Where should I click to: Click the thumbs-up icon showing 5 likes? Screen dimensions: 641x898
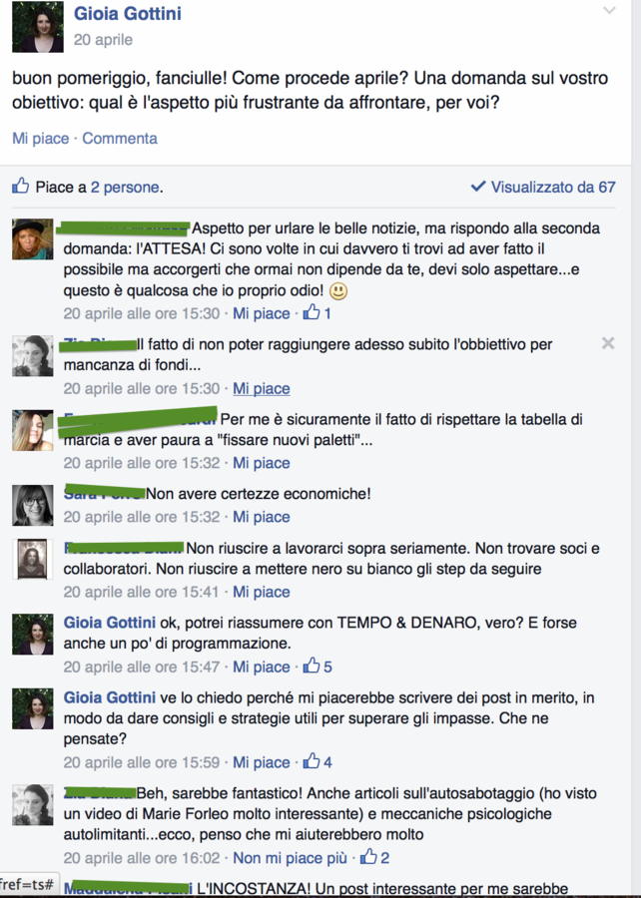(x=312, y=666)
